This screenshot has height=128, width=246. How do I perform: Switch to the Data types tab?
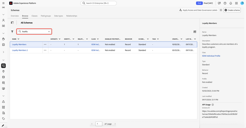58,16
